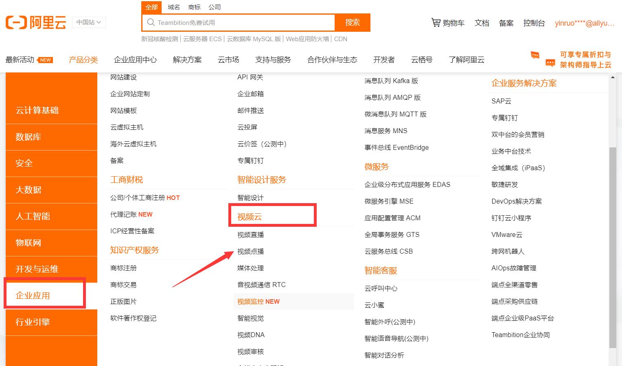Open 视频直播 product link
Viewport: 622px width, 366px height.
pos(250,235)
